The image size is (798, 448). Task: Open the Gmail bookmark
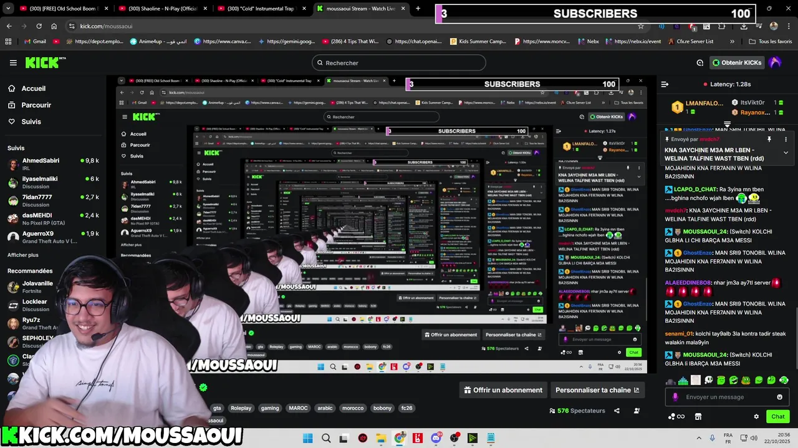(34, 41)
